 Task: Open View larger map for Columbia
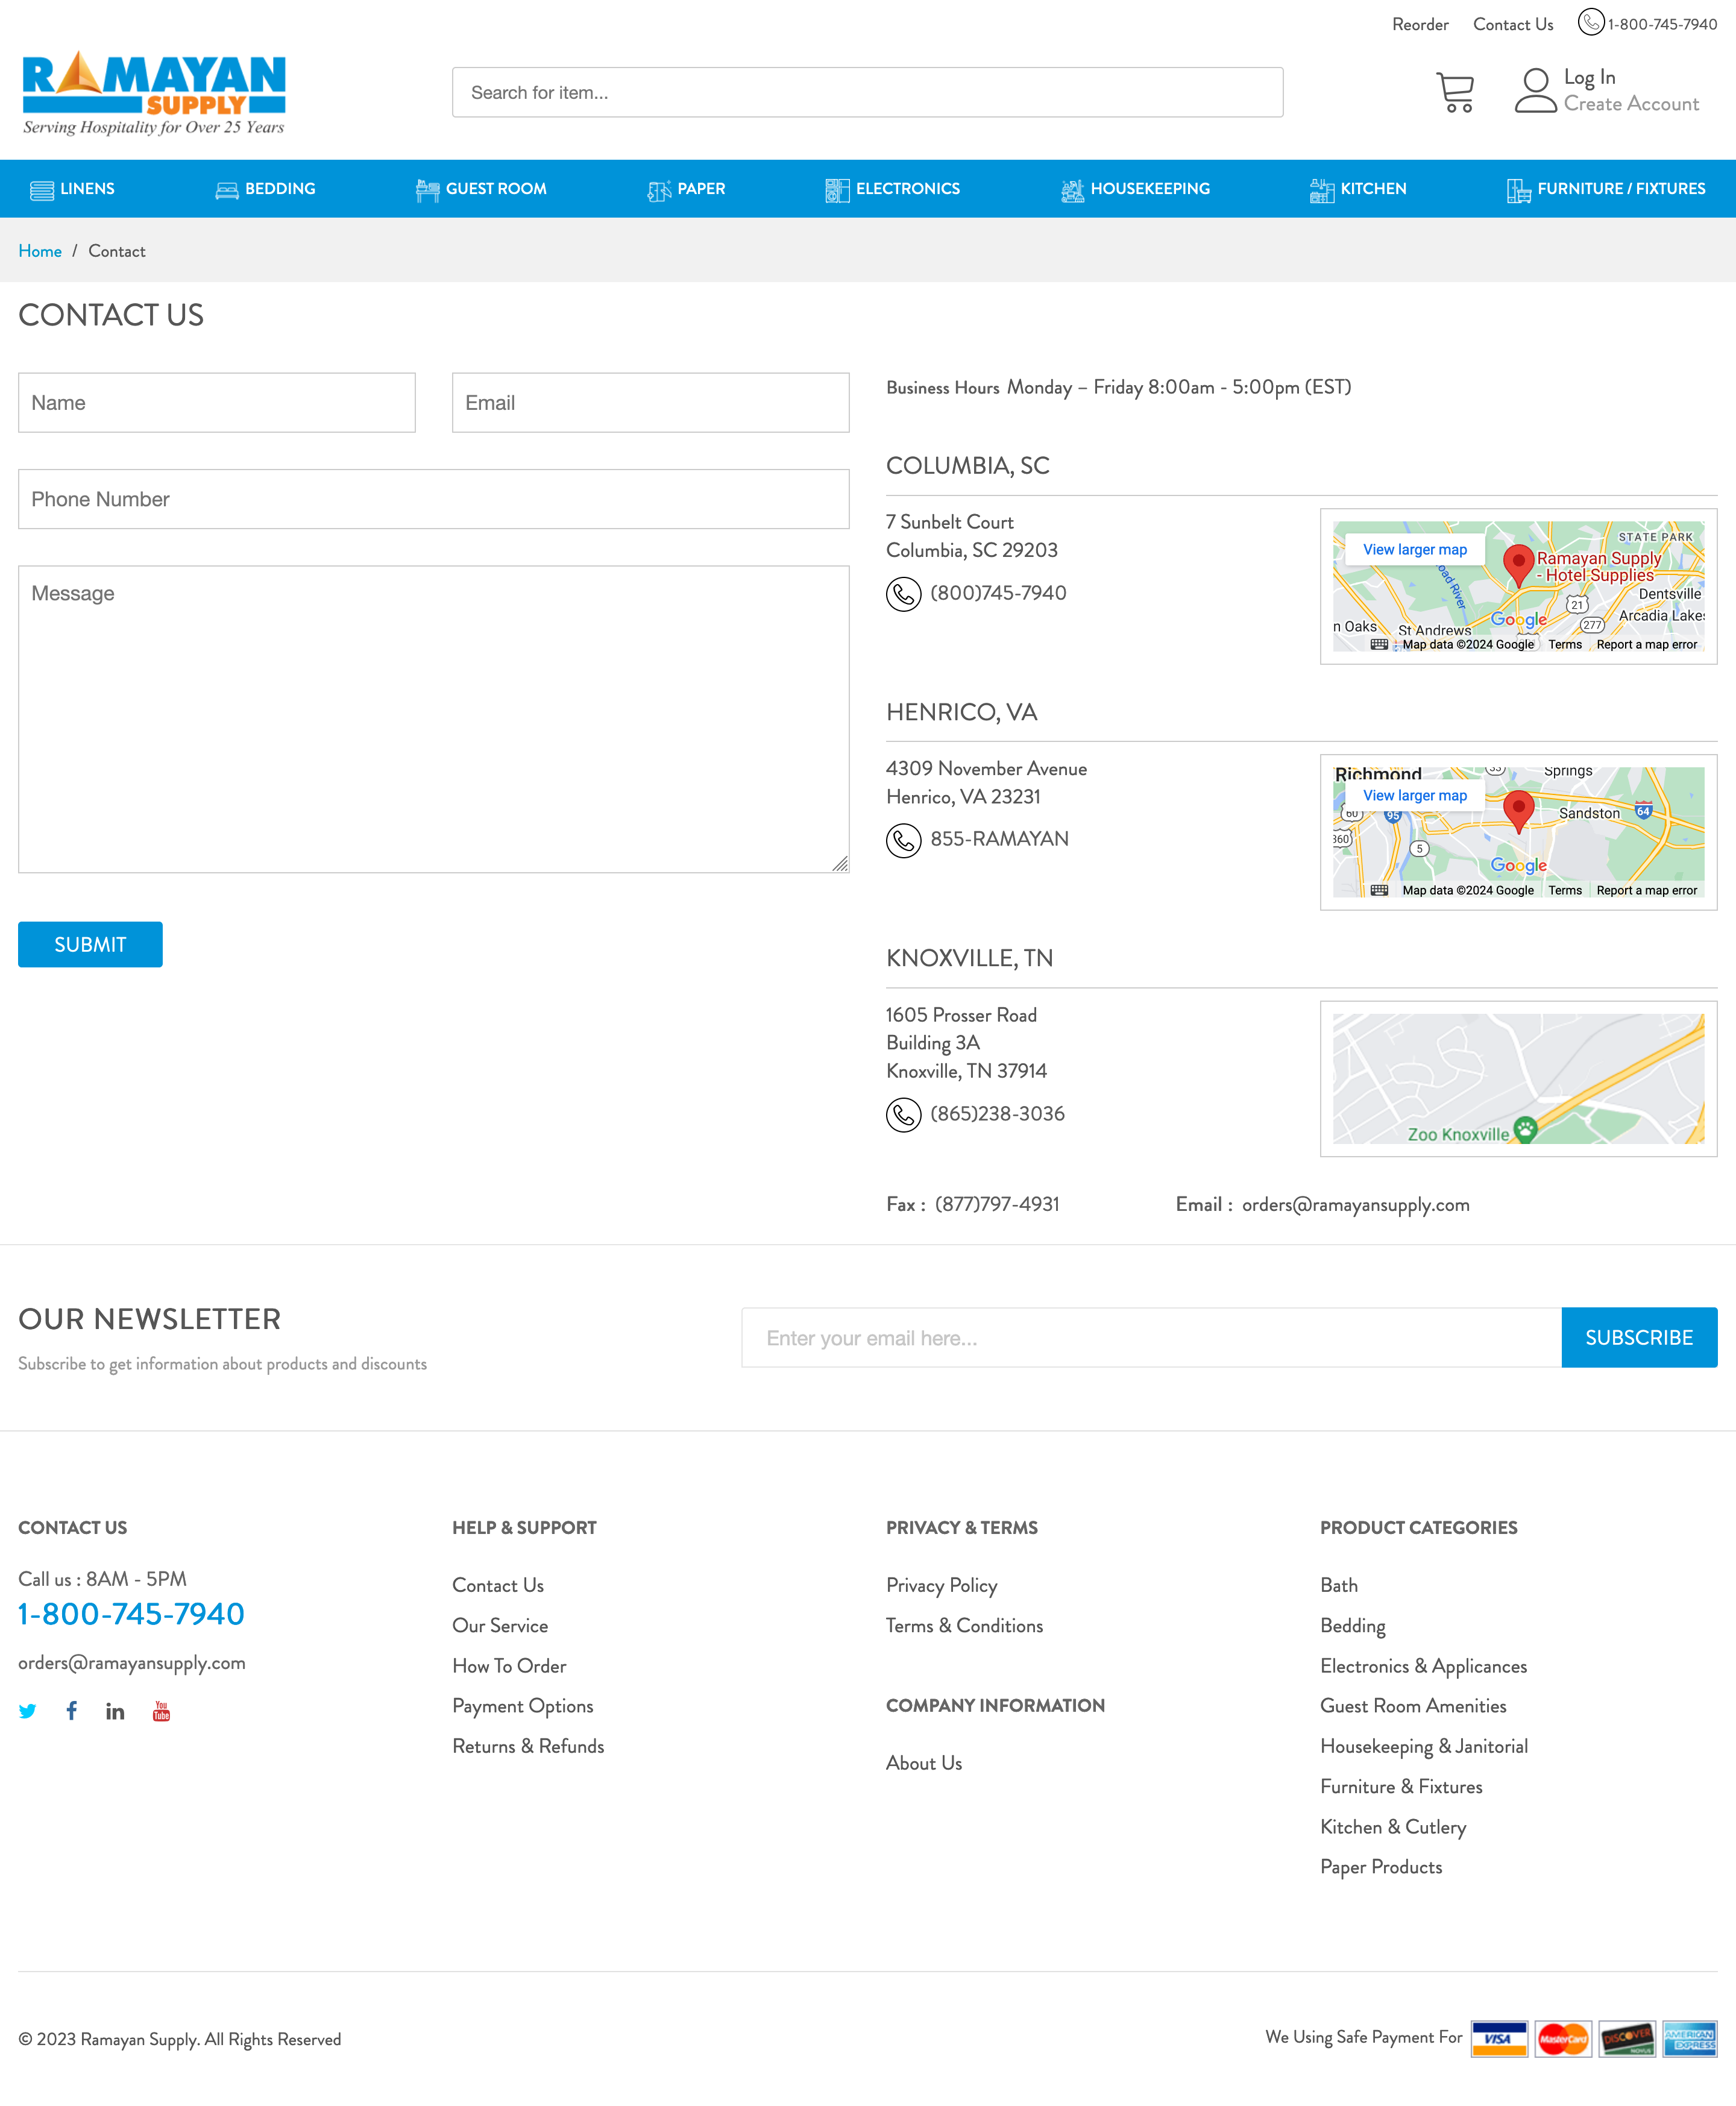1414,550
